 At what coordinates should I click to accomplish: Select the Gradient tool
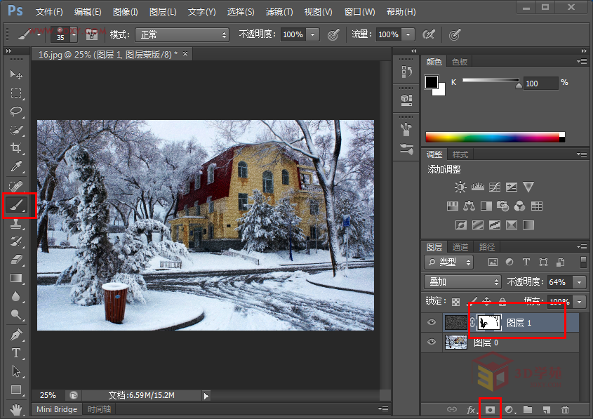16,279
